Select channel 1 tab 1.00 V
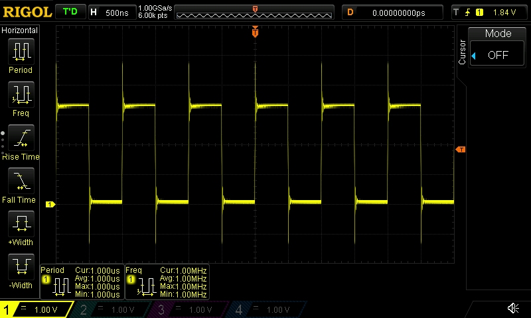 [37, 309]
